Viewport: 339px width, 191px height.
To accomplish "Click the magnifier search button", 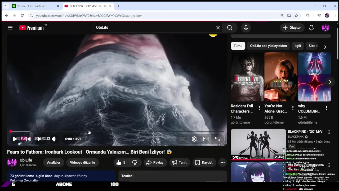I will 230,28.
